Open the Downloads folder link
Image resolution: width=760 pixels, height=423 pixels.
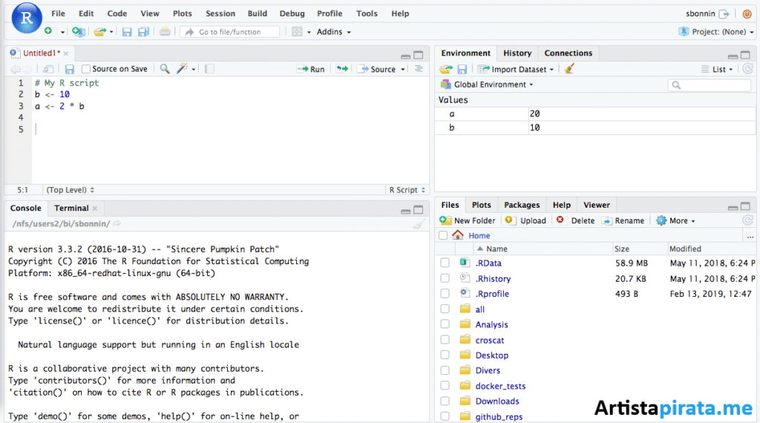coord(497,401)
